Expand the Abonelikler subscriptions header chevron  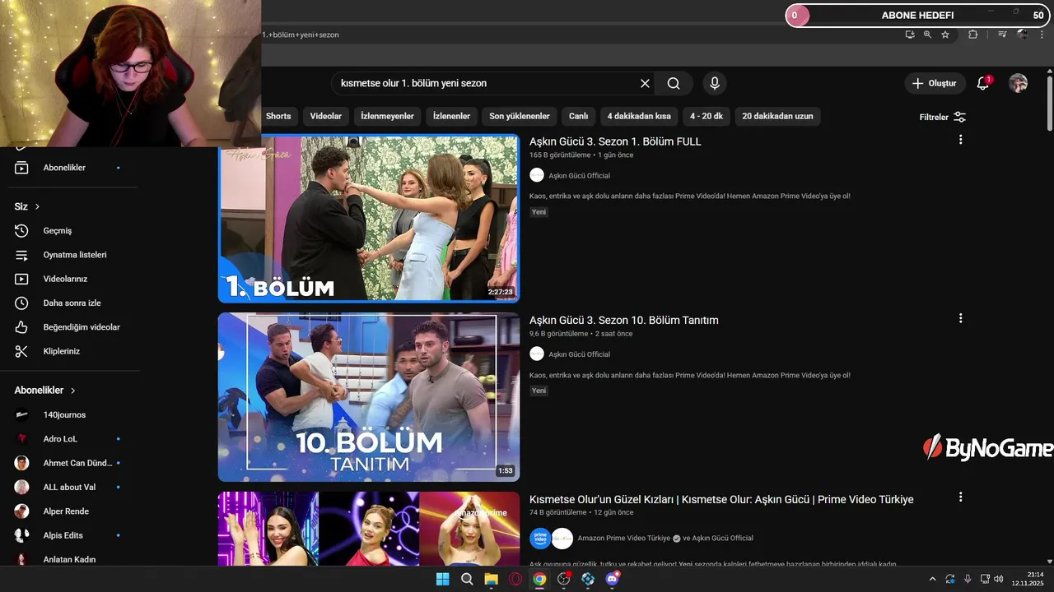click(72, 391)
